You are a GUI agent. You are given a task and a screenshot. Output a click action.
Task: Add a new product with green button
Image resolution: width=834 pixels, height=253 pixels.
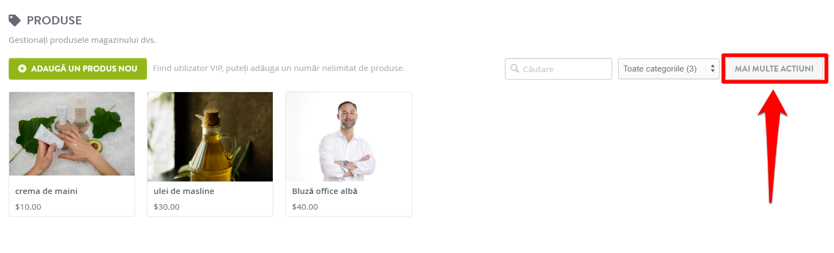click(78, 69)
